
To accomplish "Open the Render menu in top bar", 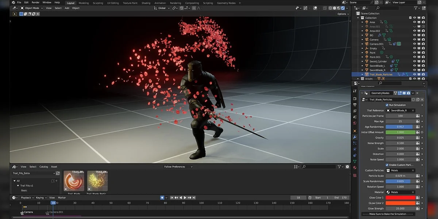I will (35, 3).
